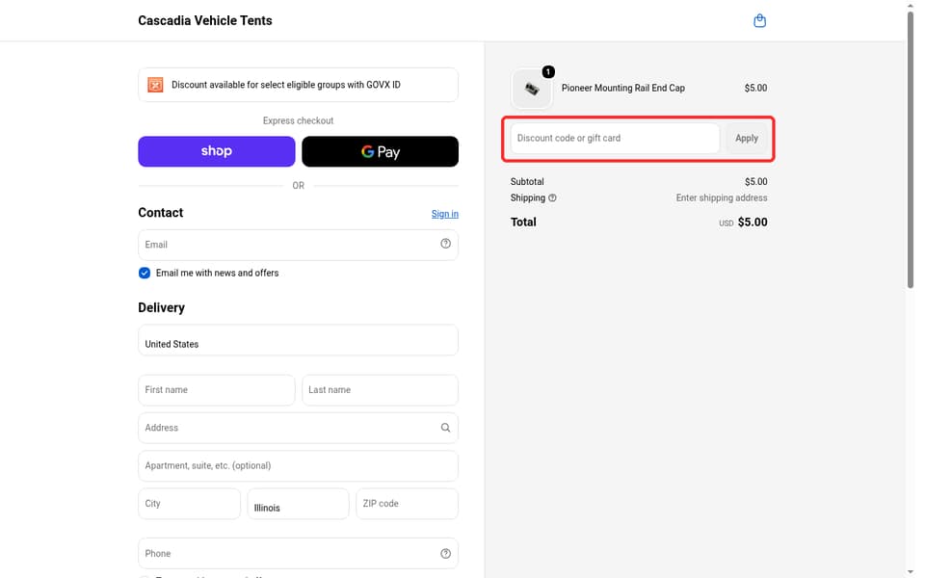Screen dimensions: 925x578
Task: Pay with Shop Pay express button
Action: click(217, 151)
